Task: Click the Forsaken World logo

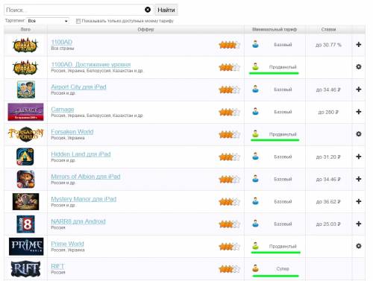Action: click(25, 134)
